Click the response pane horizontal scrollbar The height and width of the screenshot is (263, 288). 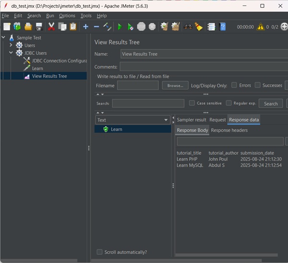pos(227,255)
